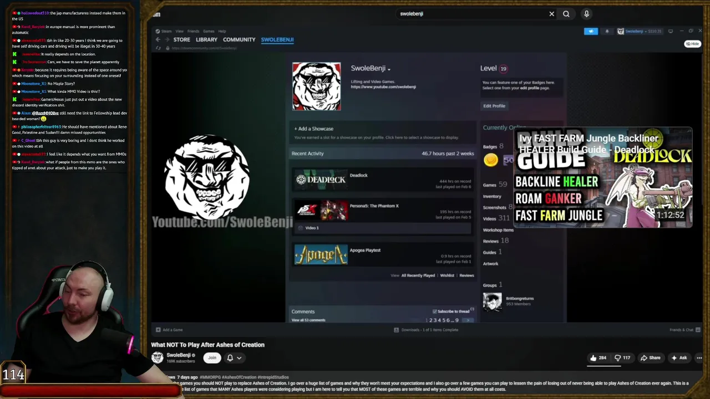Open the Artwork sidebar link
The image size is (710, 399).
[x=490, y=264]
